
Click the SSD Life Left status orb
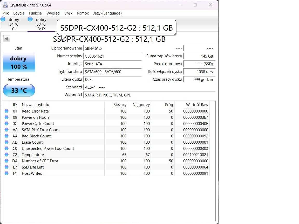(6, 167)
